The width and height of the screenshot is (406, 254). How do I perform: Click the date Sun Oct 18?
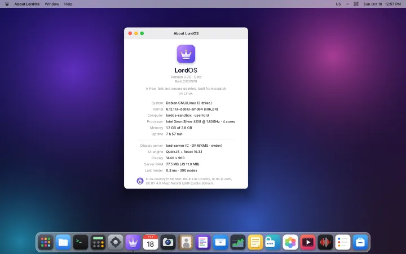point(373,4)
